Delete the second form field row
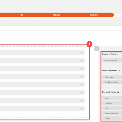122x122 pixels. 82,60
